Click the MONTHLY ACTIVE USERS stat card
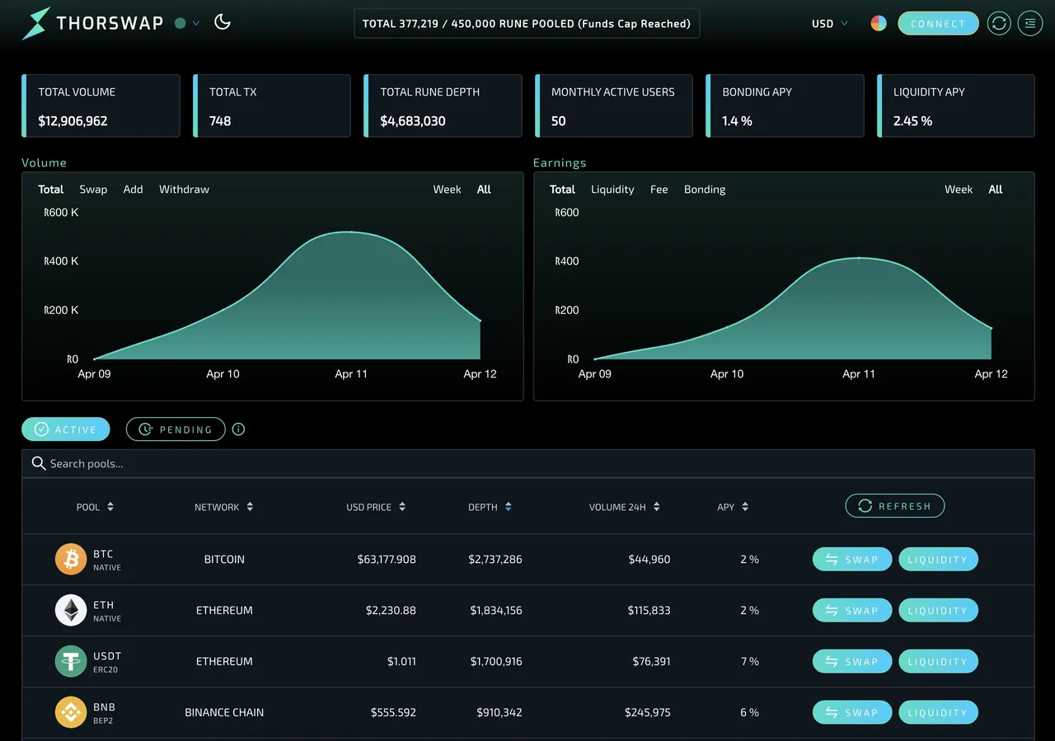1055x741 pixels. coord(614,106)
